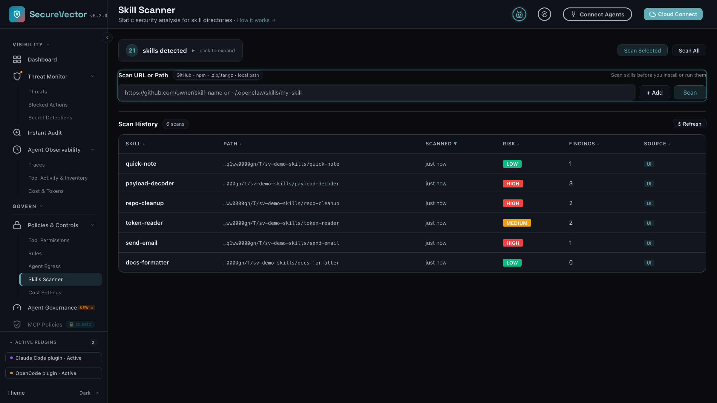The width and height of the screenshot is (717, 403).
Task: Open Instant Audit
Action: pyautogui.click(x=45, y=133)
